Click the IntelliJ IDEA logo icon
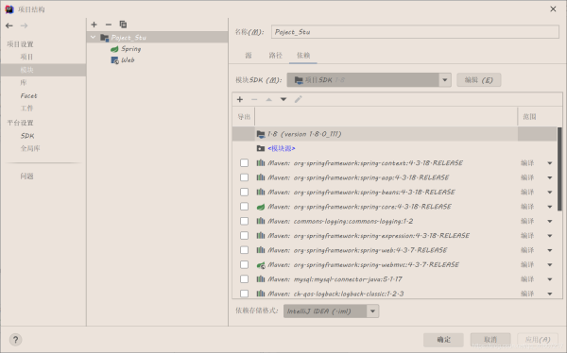Screen dimensions: 567x353 coord(9,9)
